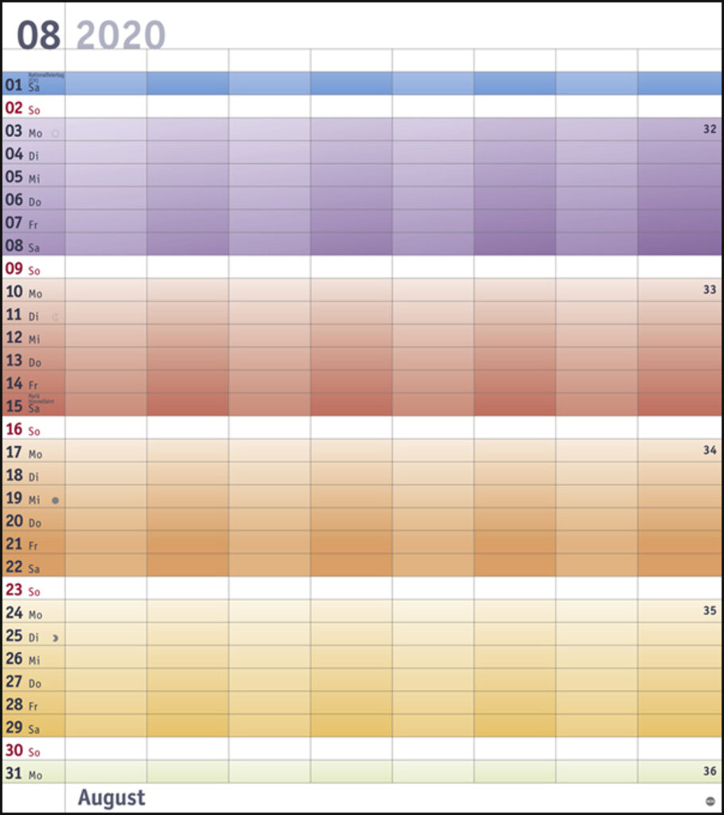Click calendar week number 34

710,450
